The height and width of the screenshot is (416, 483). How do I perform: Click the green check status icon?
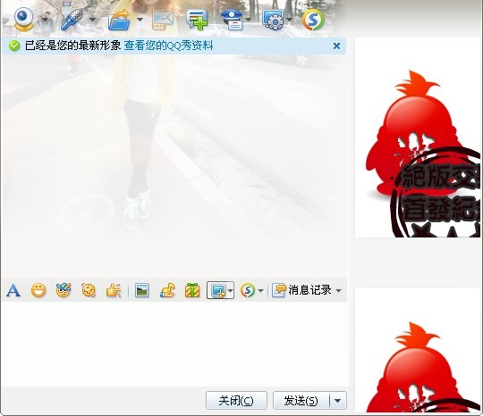pos(13,46)
